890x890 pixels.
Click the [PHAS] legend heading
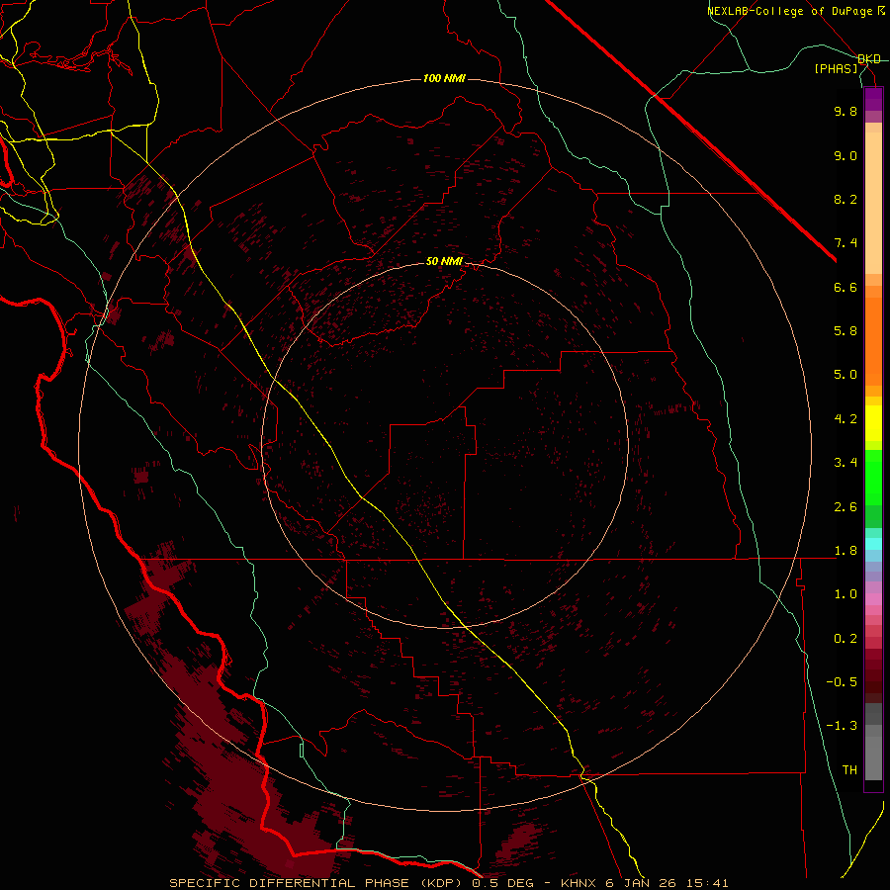coord(836,68)
